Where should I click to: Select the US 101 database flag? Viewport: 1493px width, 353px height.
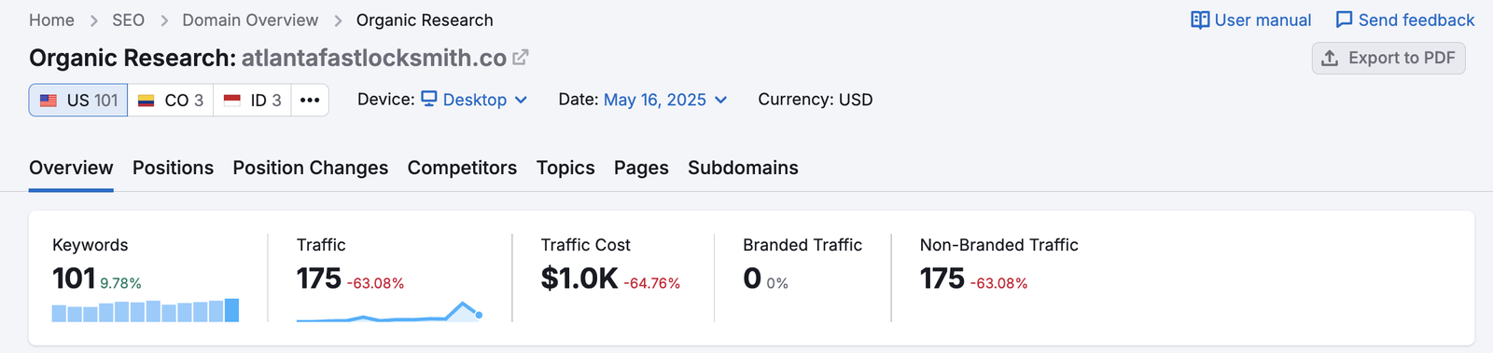tap(49, 101)
